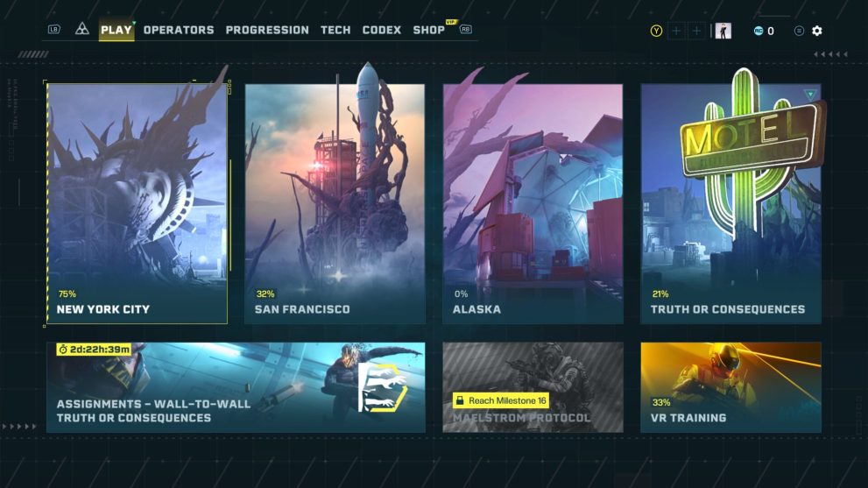Go to the Shop tab
The height and width of the screenshot is (488, 868).
[x=429, y=30]
